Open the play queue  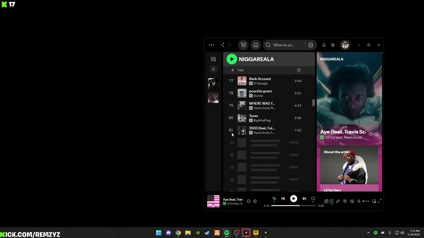pos(345,201)
